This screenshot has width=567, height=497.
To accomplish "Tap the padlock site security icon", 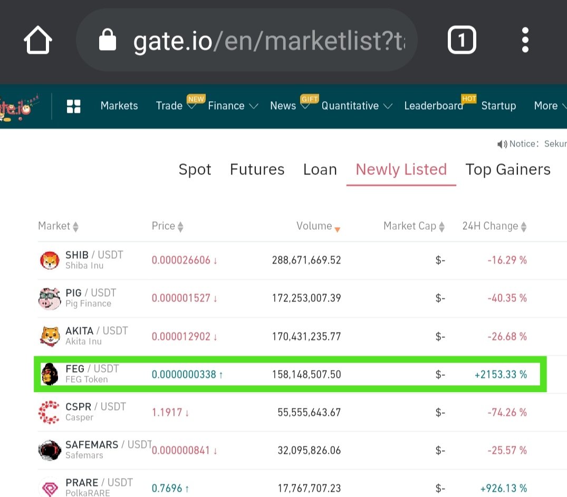I will (x=108, y=40).
